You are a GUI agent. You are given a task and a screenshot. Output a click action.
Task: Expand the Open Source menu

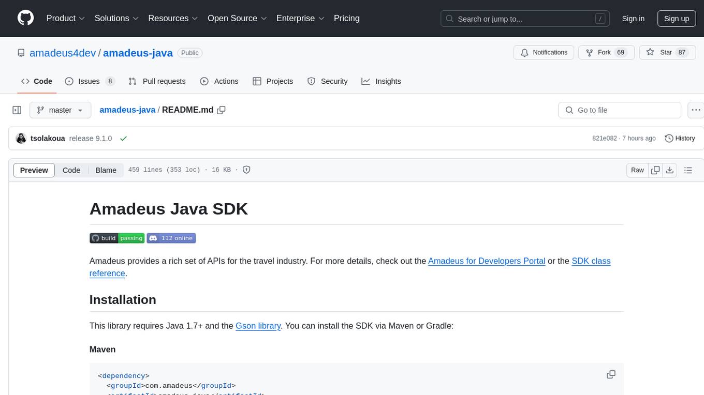[237, 18]
